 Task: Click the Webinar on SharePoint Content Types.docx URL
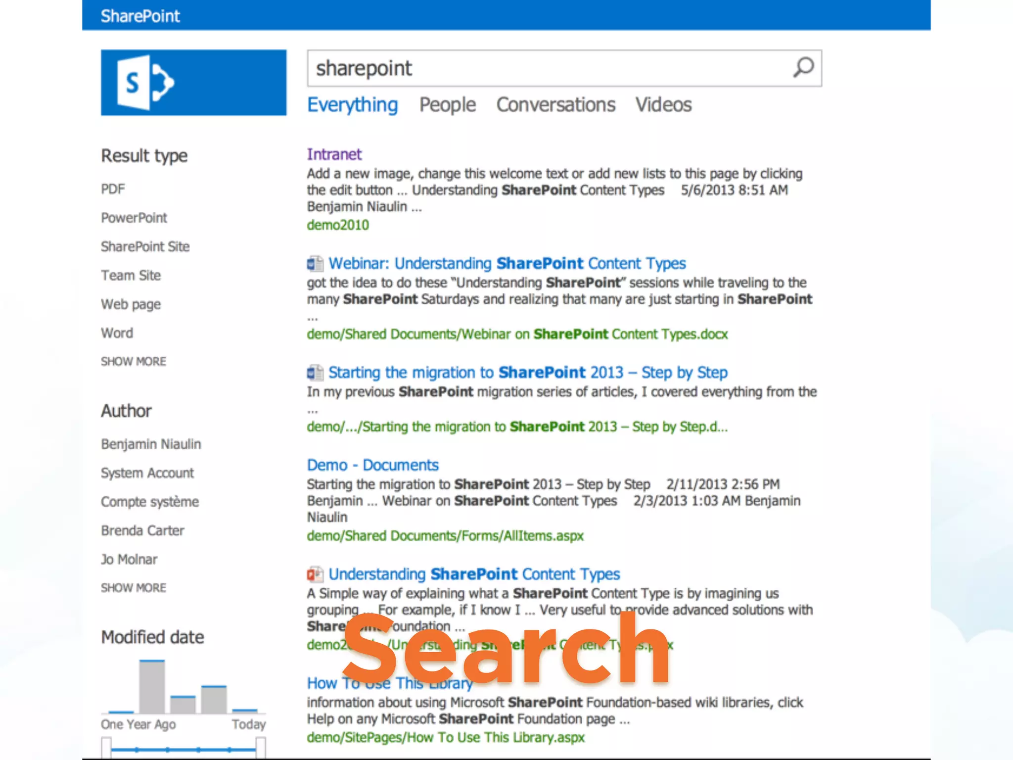(517, 334)
